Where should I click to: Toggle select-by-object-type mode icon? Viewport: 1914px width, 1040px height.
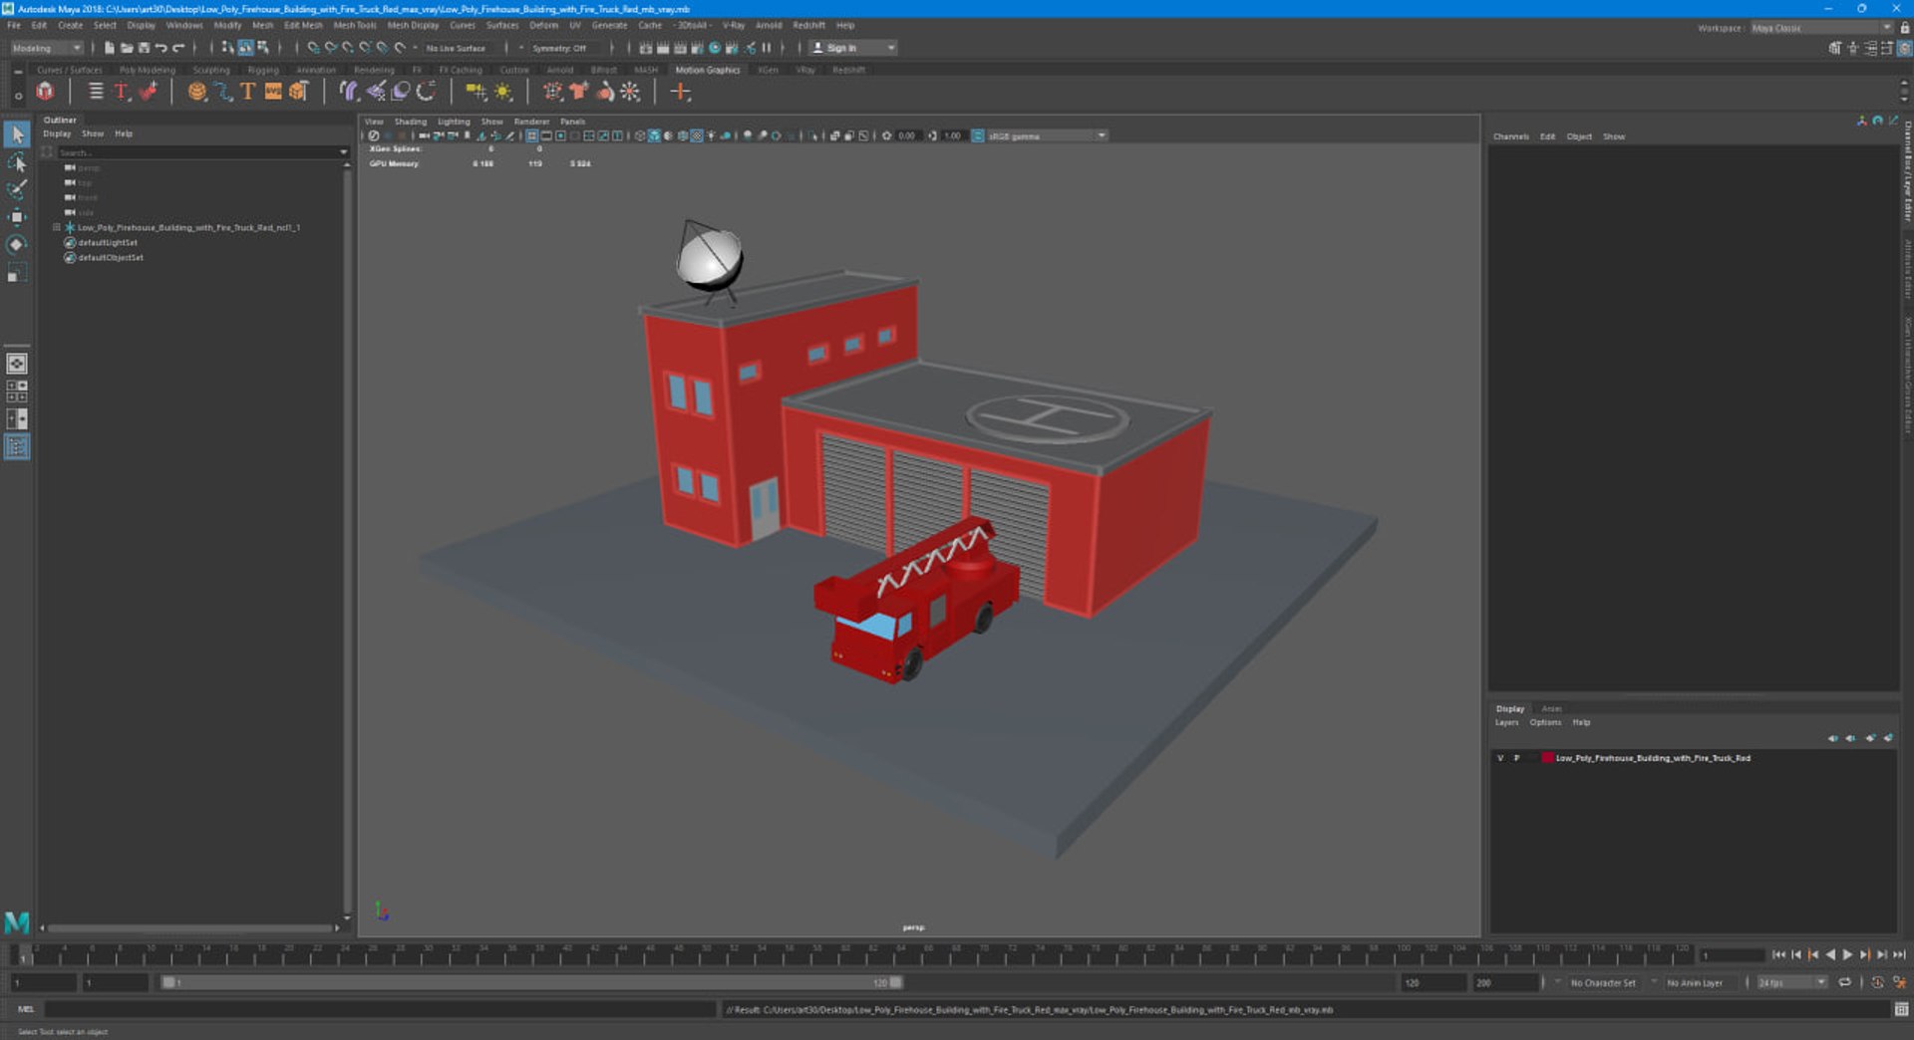(245, 48)
